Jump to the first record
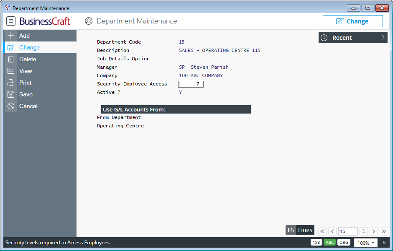This screenshot has height=251, width=393. click(323, 231)
